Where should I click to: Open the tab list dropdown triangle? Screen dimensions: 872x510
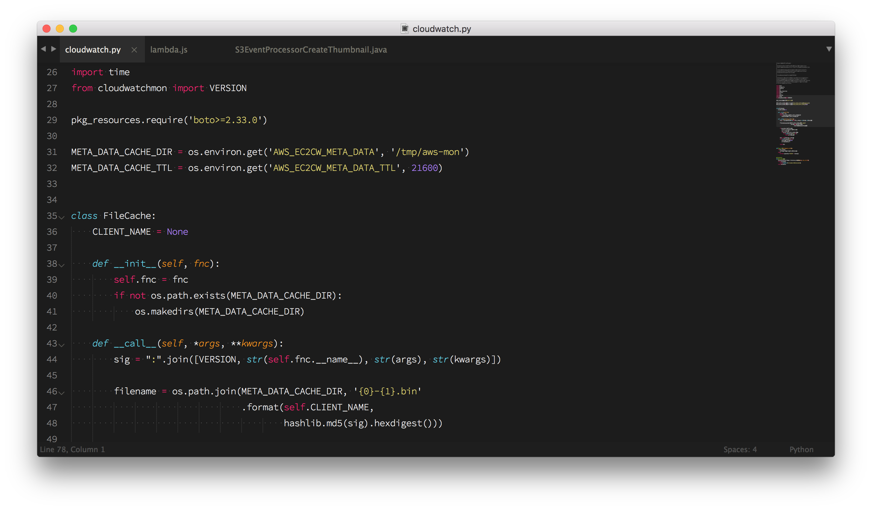pyautogui.click(x=829, y=49)
